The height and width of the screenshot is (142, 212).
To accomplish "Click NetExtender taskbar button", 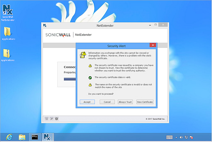I will click(x=48, y=137).
